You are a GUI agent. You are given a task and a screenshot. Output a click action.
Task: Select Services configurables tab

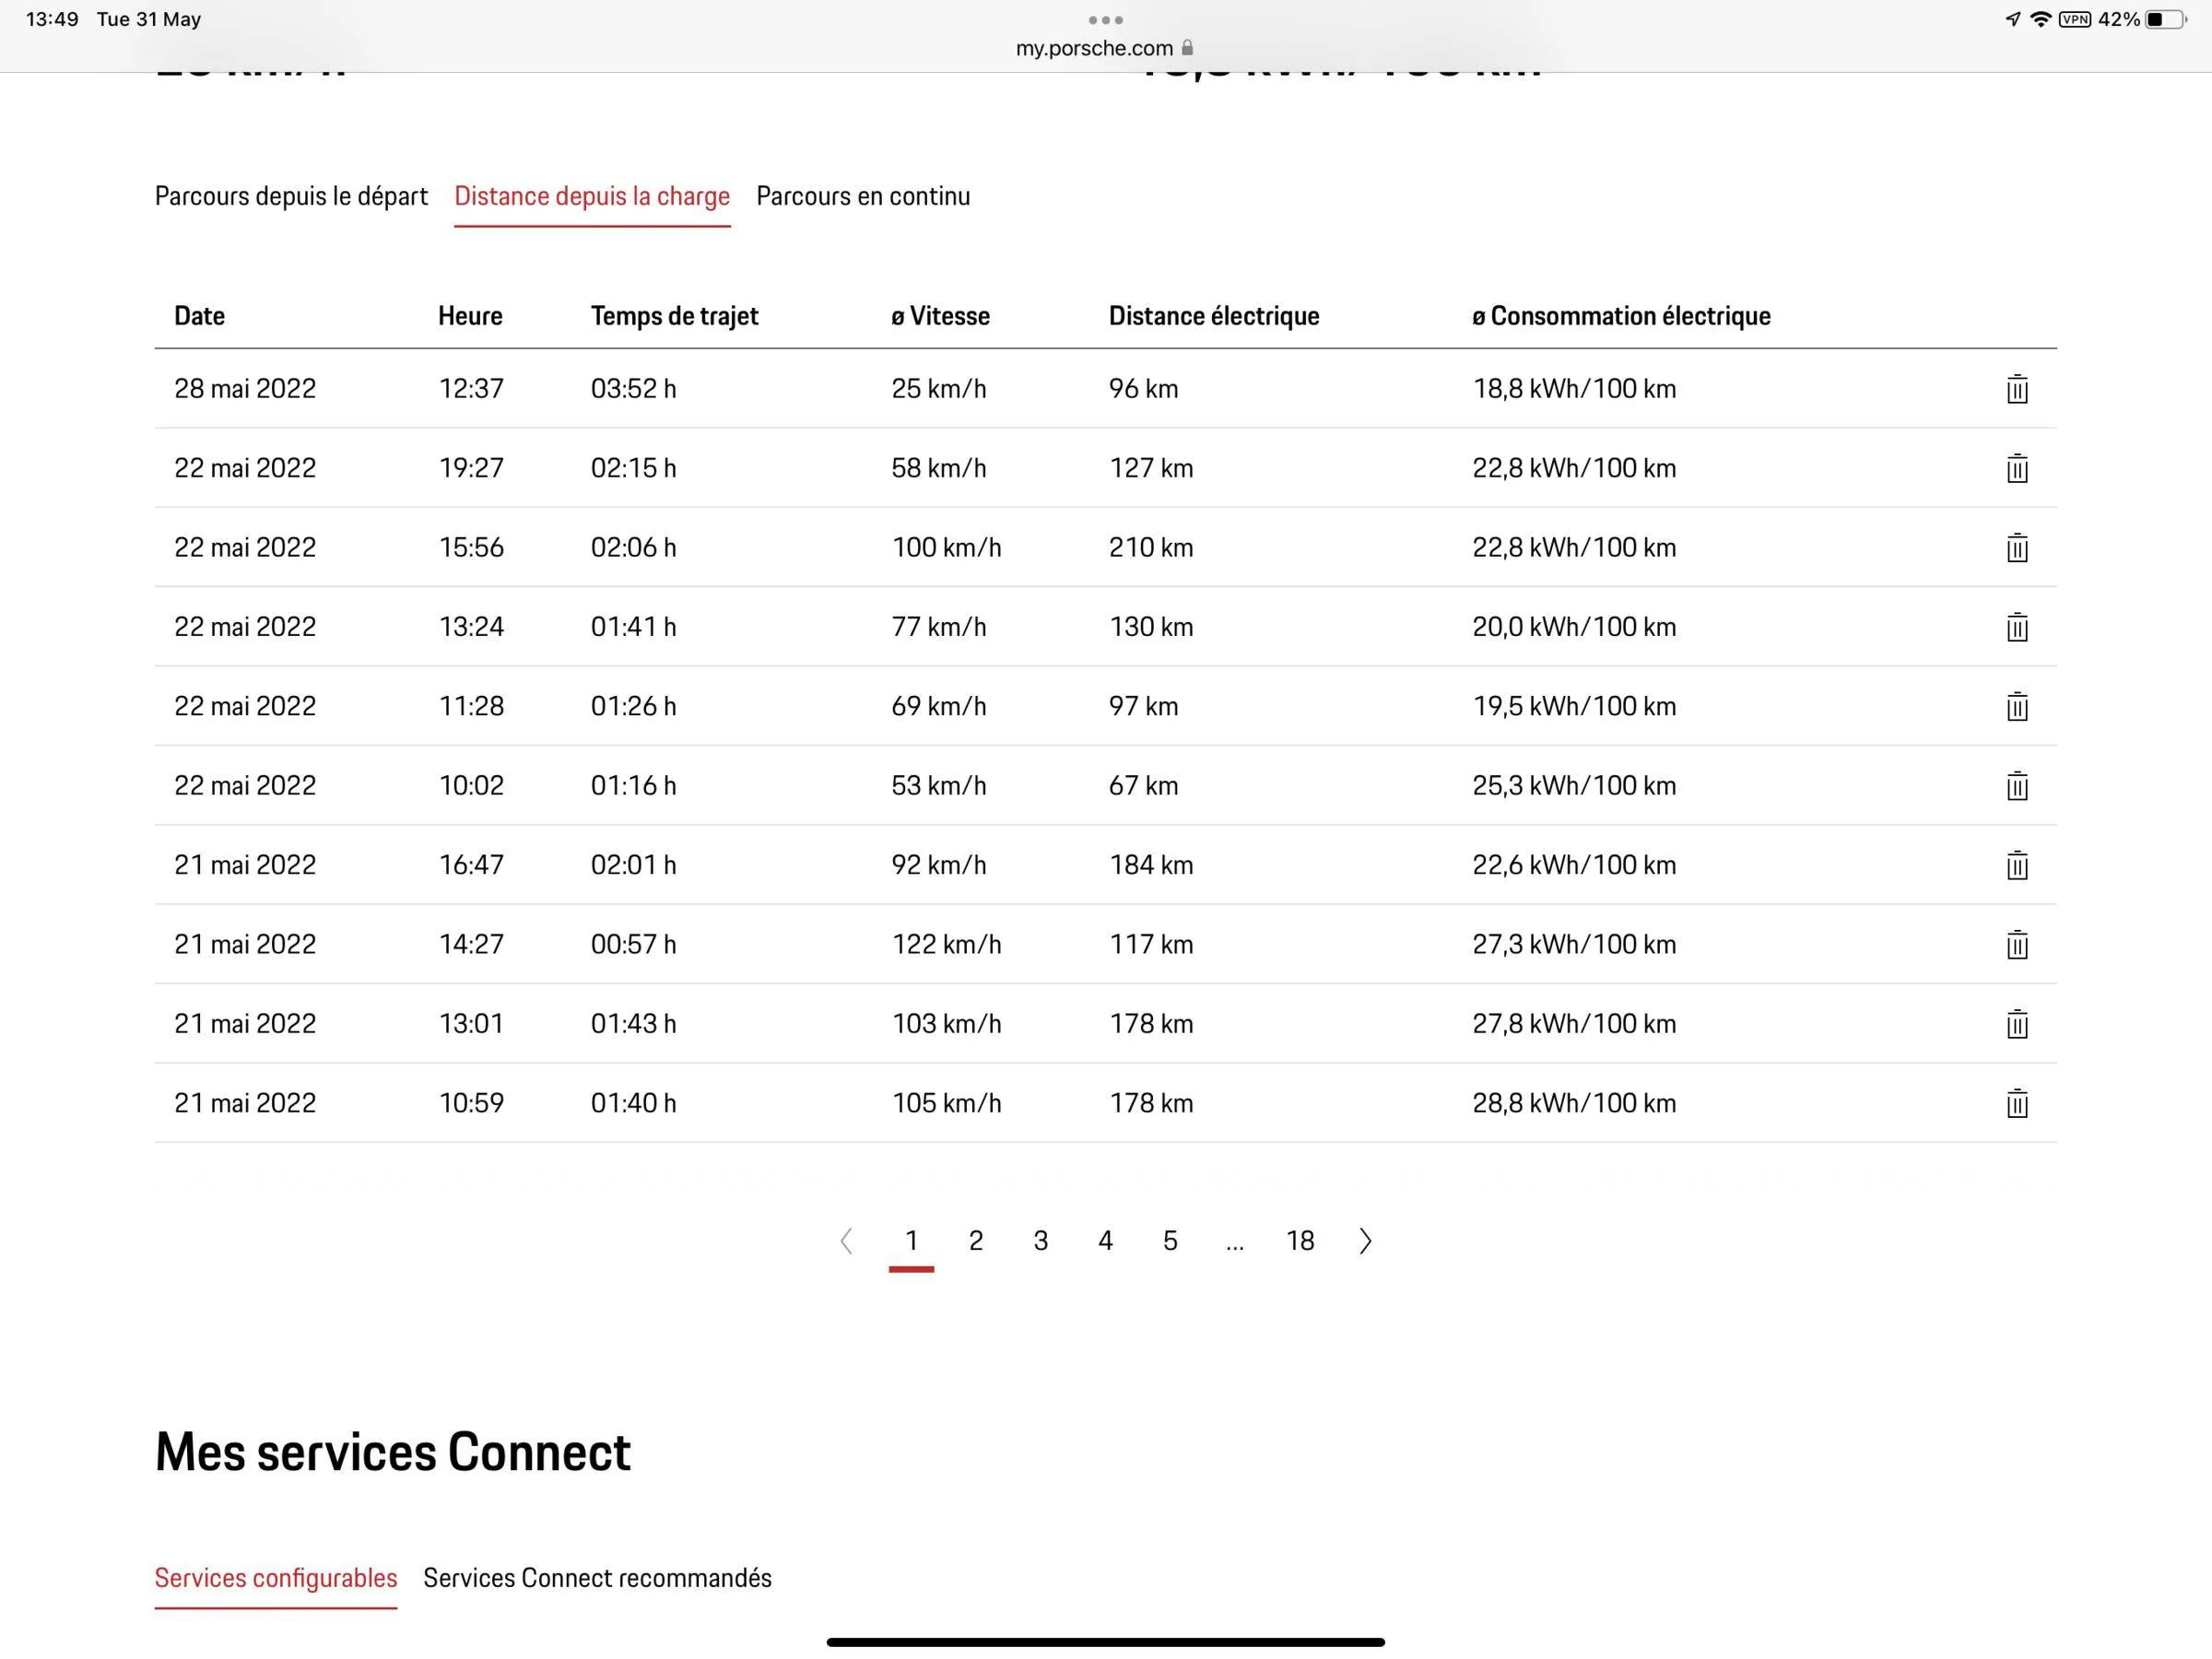pos(276,1578)
